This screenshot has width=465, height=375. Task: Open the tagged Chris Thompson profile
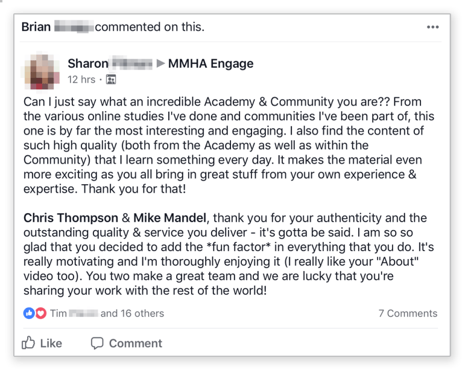[71, 217]
